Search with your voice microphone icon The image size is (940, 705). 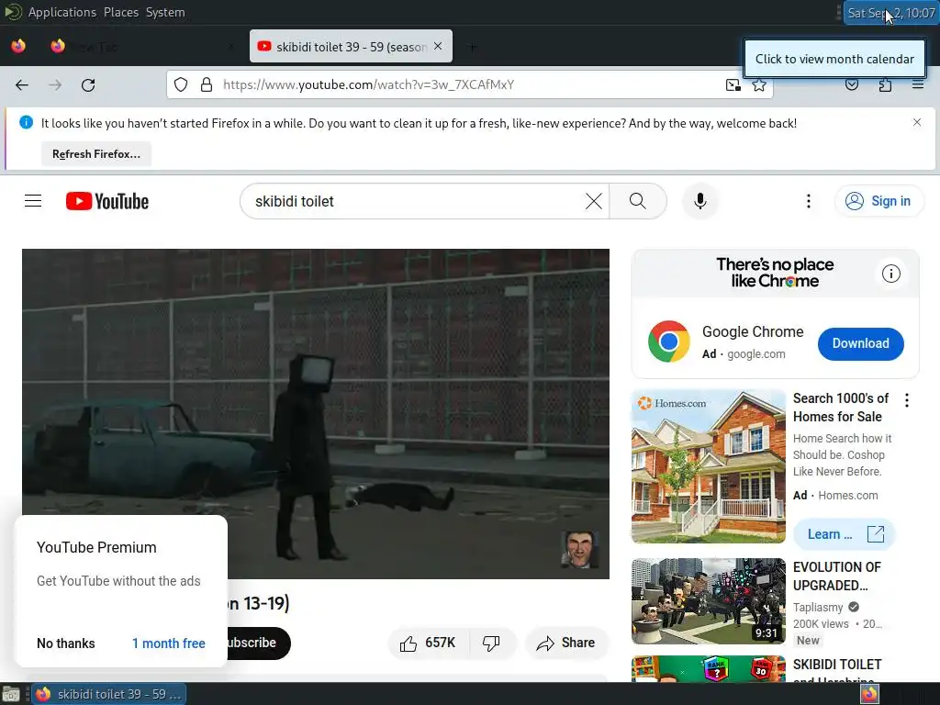(x=699, y=201)
